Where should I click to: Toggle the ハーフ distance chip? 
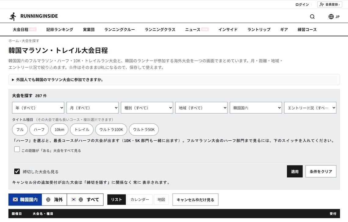(x=39, y=130)
